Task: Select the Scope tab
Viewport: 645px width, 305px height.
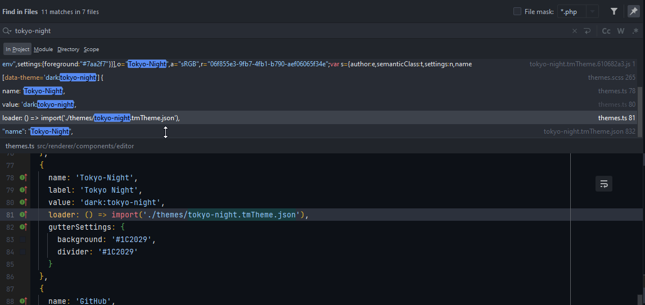Action: (91, 49)
